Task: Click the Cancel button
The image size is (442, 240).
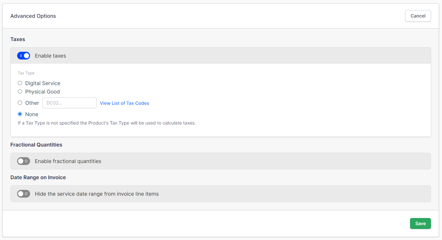Action: [418, 16]
